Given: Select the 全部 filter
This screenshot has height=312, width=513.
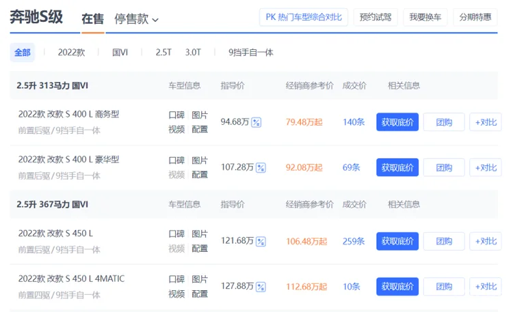Looking at the screenshot, I should pyautogui.click(x=23, y=53).
